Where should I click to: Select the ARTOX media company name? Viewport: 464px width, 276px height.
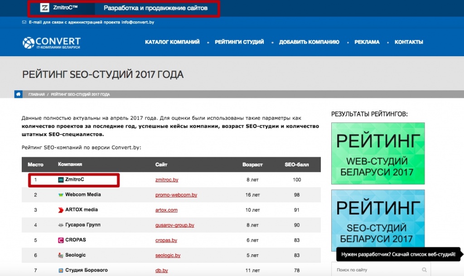click(82, 209)
